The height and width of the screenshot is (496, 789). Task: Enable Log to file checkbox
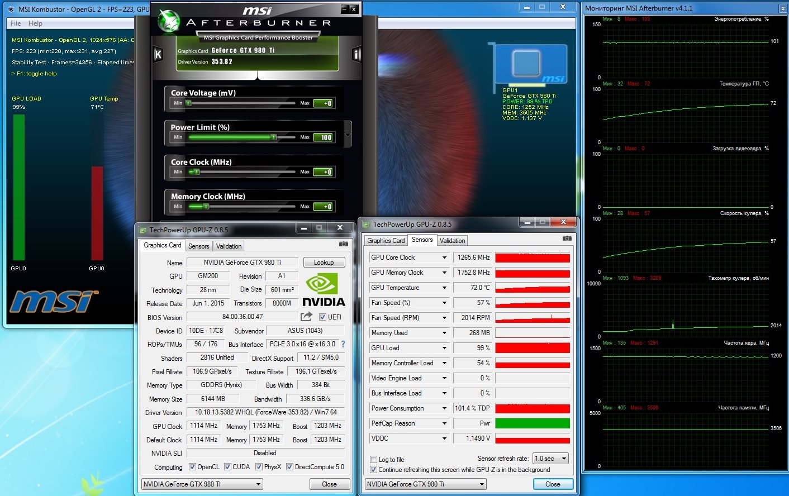(x=374, y=460)
